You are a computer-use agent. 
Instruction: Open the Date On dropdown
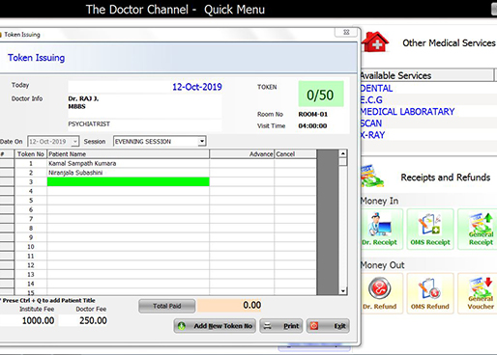pos(75,142)
